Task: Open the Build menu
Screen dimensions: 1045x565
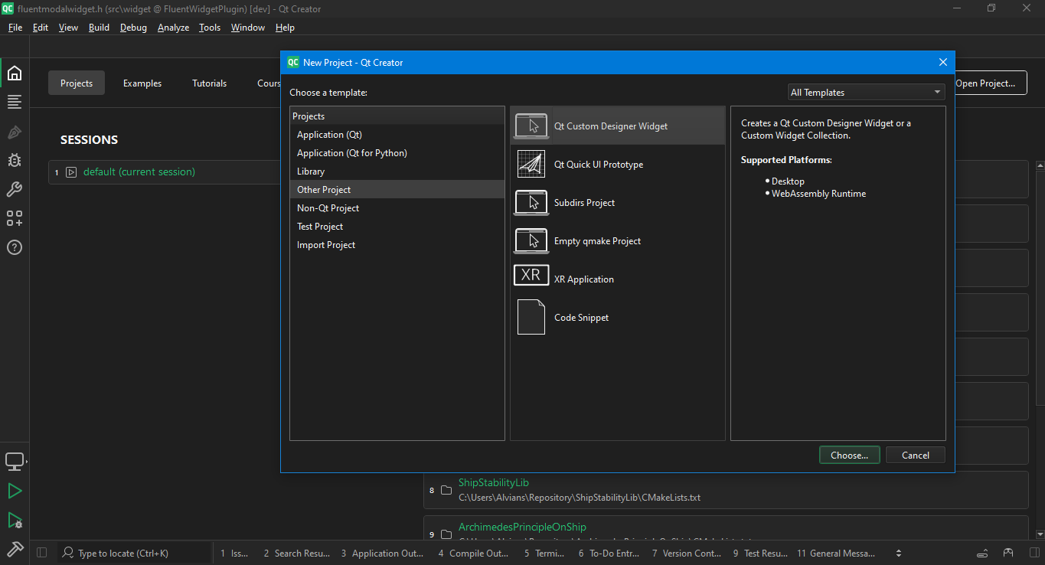Action: (99, 28)
